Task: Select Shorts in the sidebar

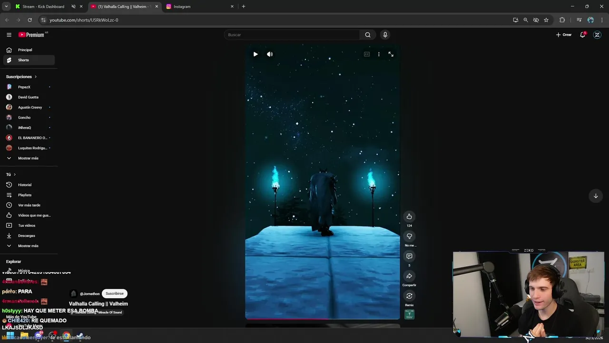Action: 29,60
